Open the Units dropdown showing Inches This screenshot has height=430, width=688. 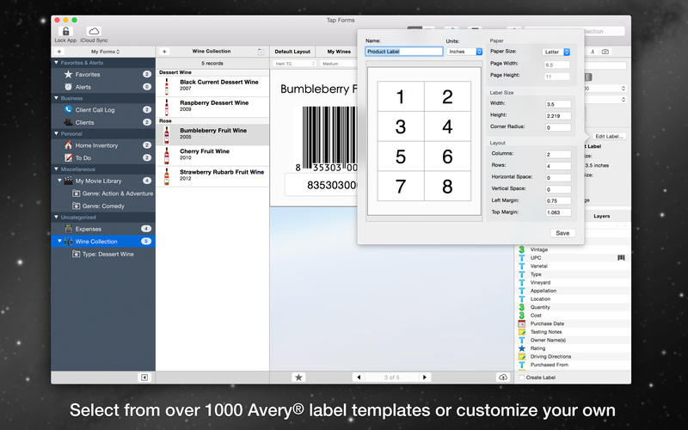point(465,52)
